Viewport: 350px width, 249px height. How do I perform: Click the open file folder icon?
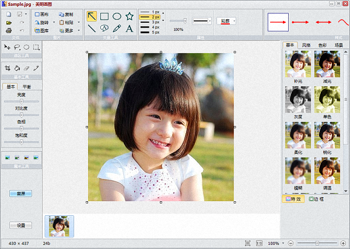(x=8, y=22)
